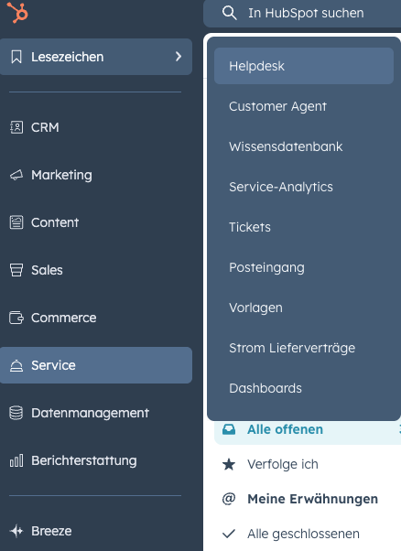
Task: Open the Content section icon
Action: tap(16, 222)
